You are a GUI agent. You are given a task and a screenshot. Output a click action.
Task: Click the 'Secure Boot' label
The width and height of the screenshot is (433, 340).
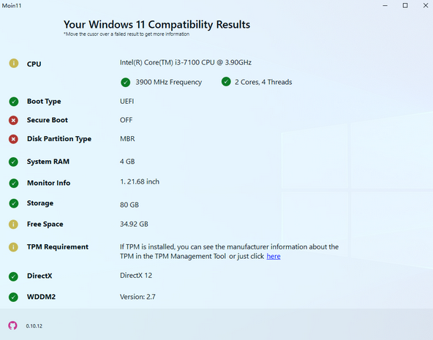pyautogui.click(x=48, y=120)
